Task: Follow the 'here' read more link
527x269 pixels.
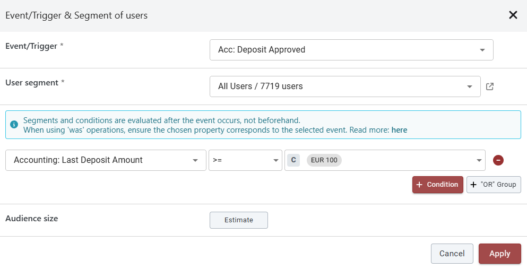Action: [x=399, y=129]
